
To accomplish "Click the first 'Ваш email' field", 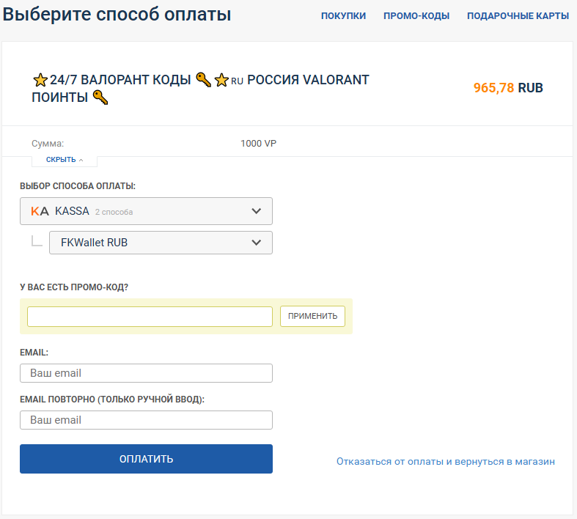I will [146, 373].
